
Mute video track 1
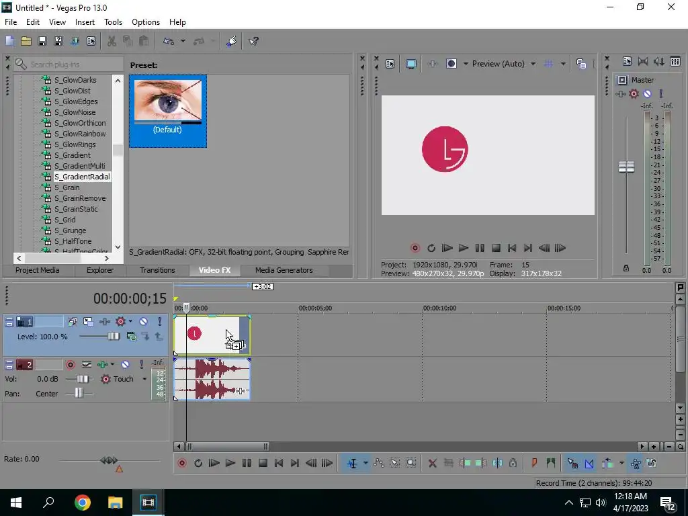click(x=144, y=322)
